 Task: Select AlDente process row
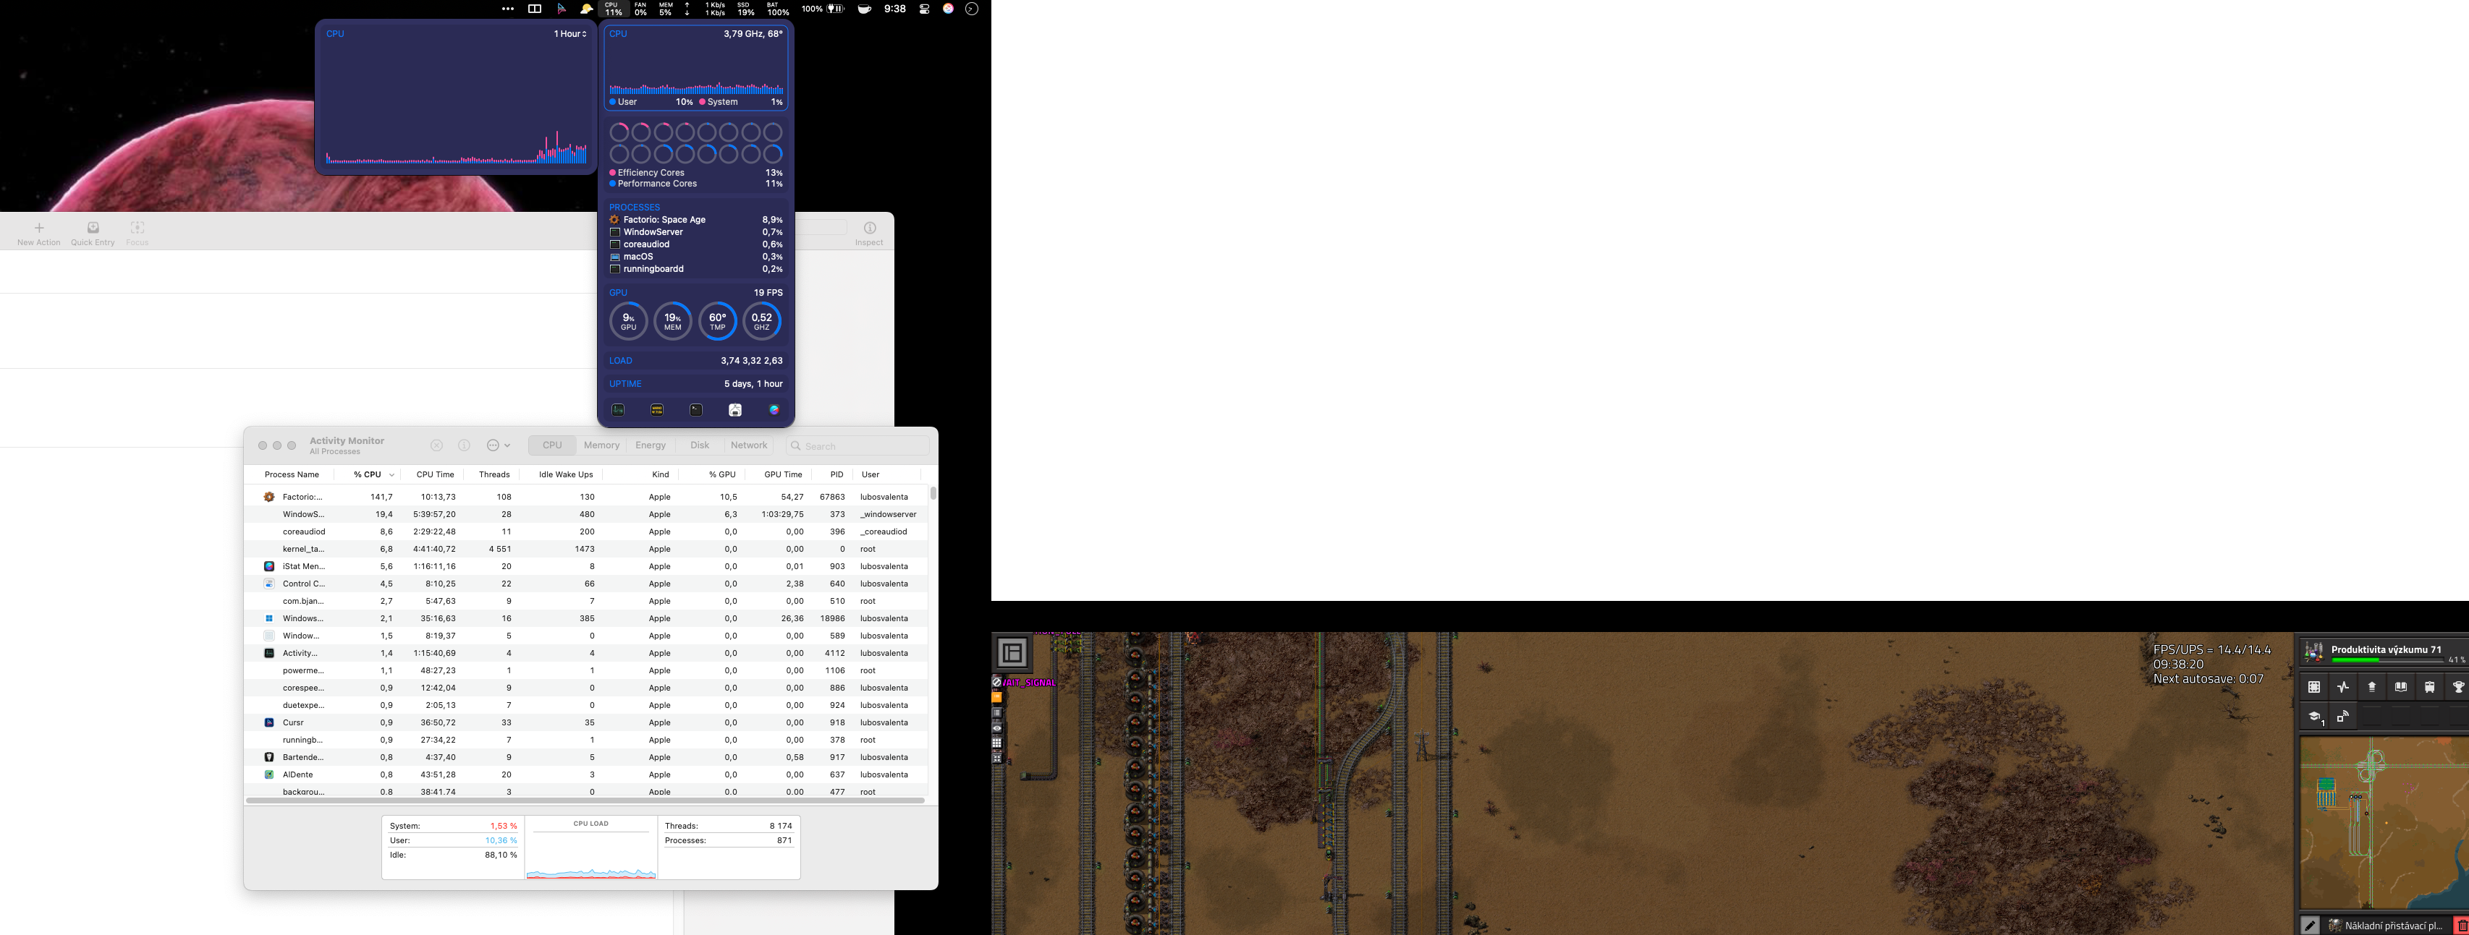[585, 775]
